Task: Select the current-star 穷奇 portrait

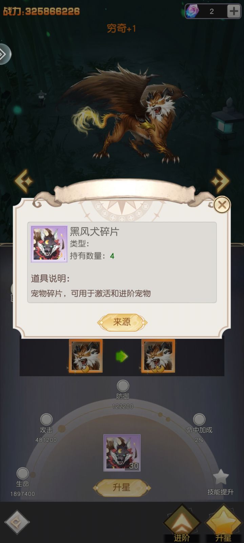Action: click(86, 356)
